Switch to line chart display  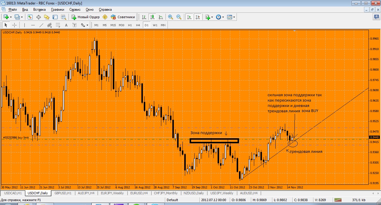[161, 17]
